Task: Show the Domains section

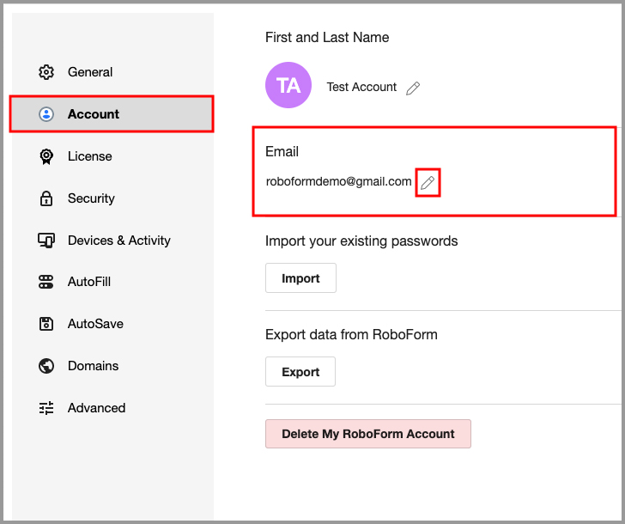Action: coord(94,366)
